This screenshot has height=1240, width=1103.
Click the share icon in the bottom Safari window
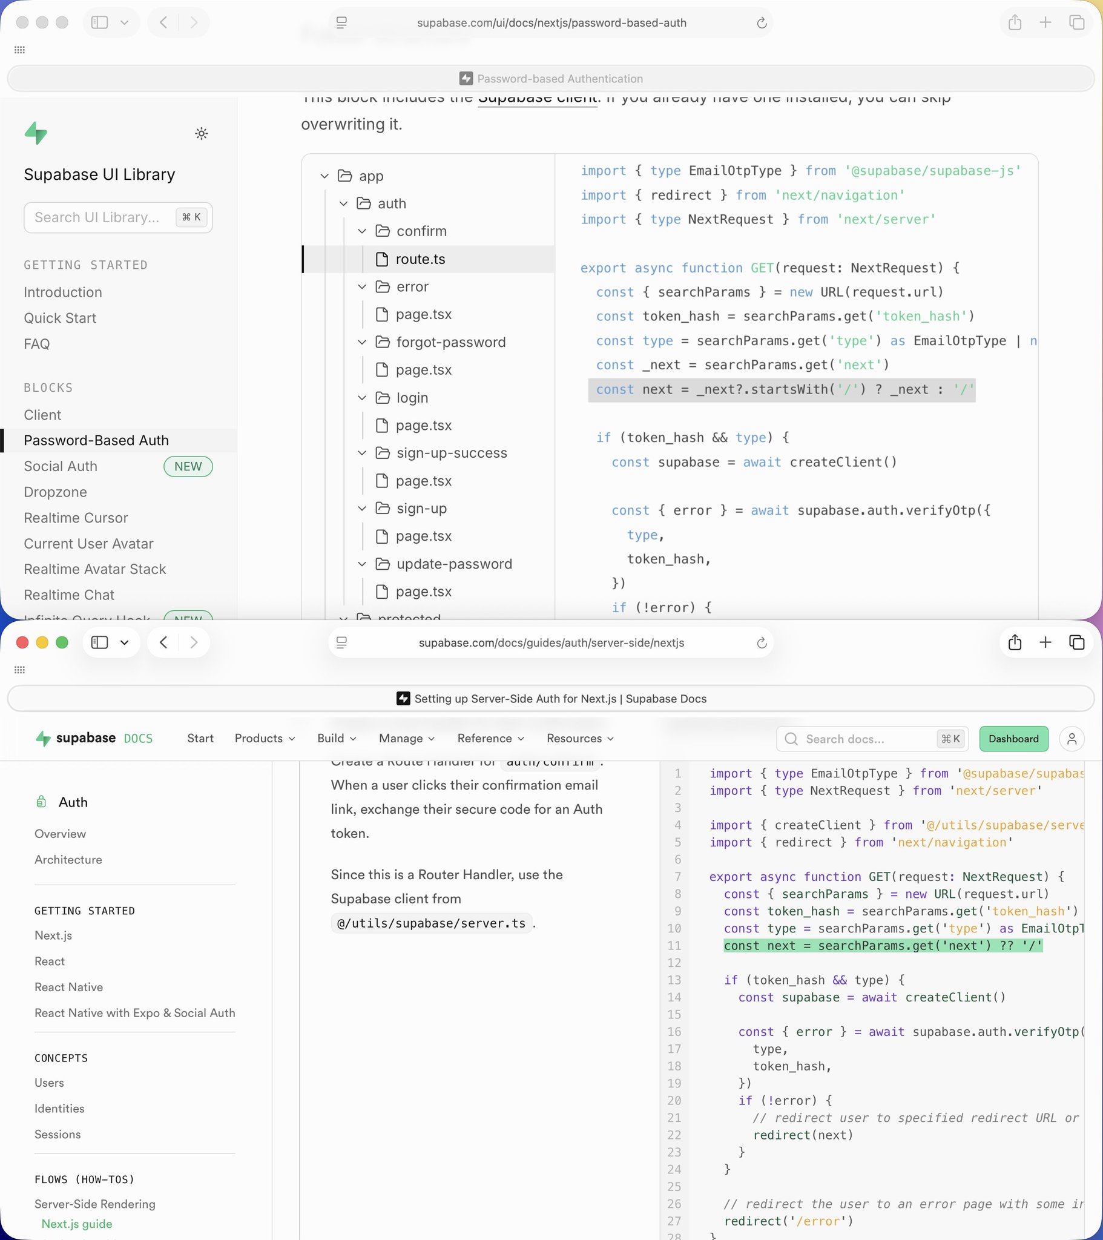point(1015,642)
